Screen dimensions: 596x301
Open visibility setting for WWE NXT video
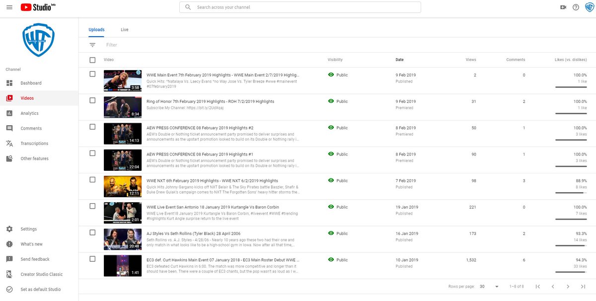[338, 181]
